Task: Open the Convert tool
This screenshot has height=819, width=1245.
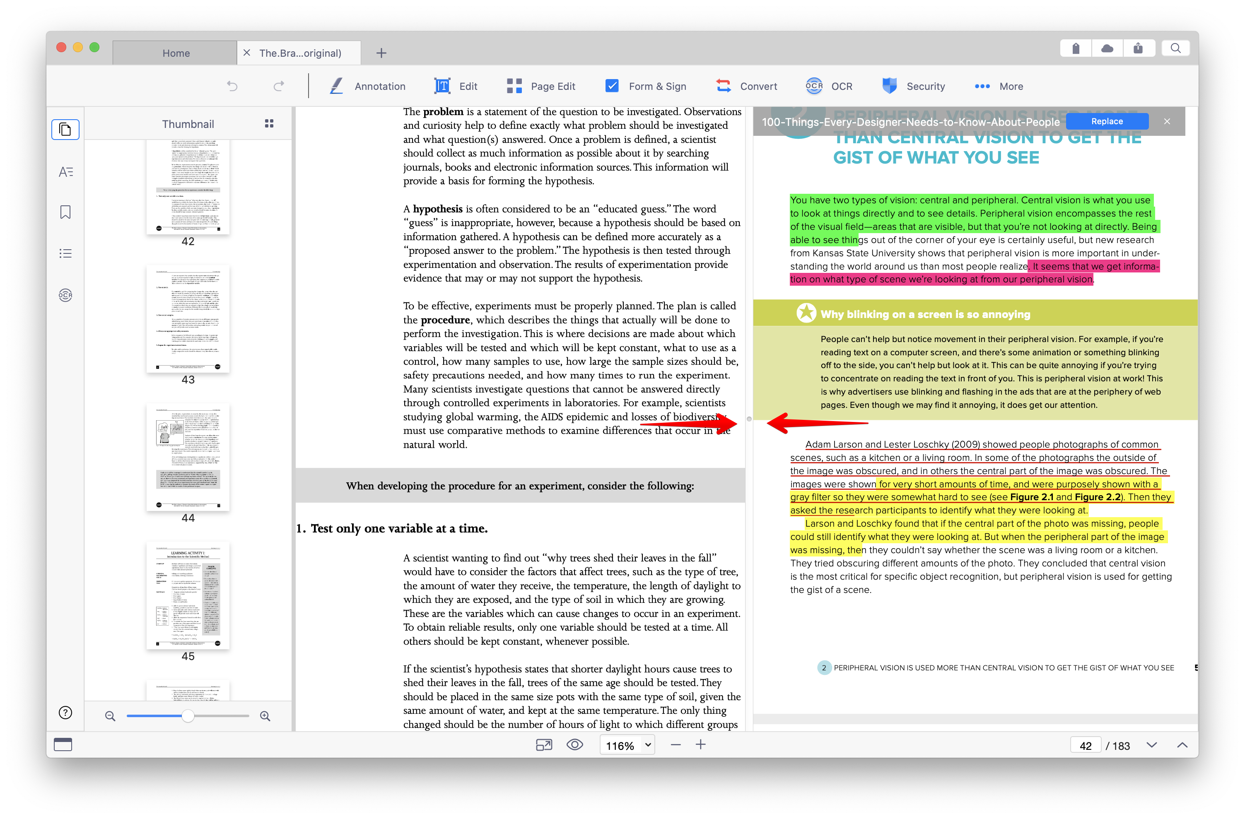Action: tap(746, 86)
